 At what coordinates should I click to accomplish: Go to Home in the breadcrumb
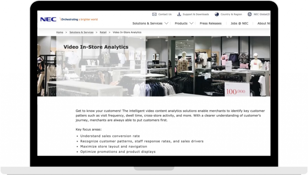coord(60,32)
